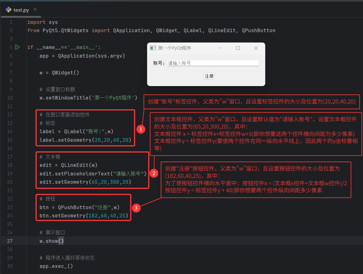Select the test.py editor tab

click(21, 10)
